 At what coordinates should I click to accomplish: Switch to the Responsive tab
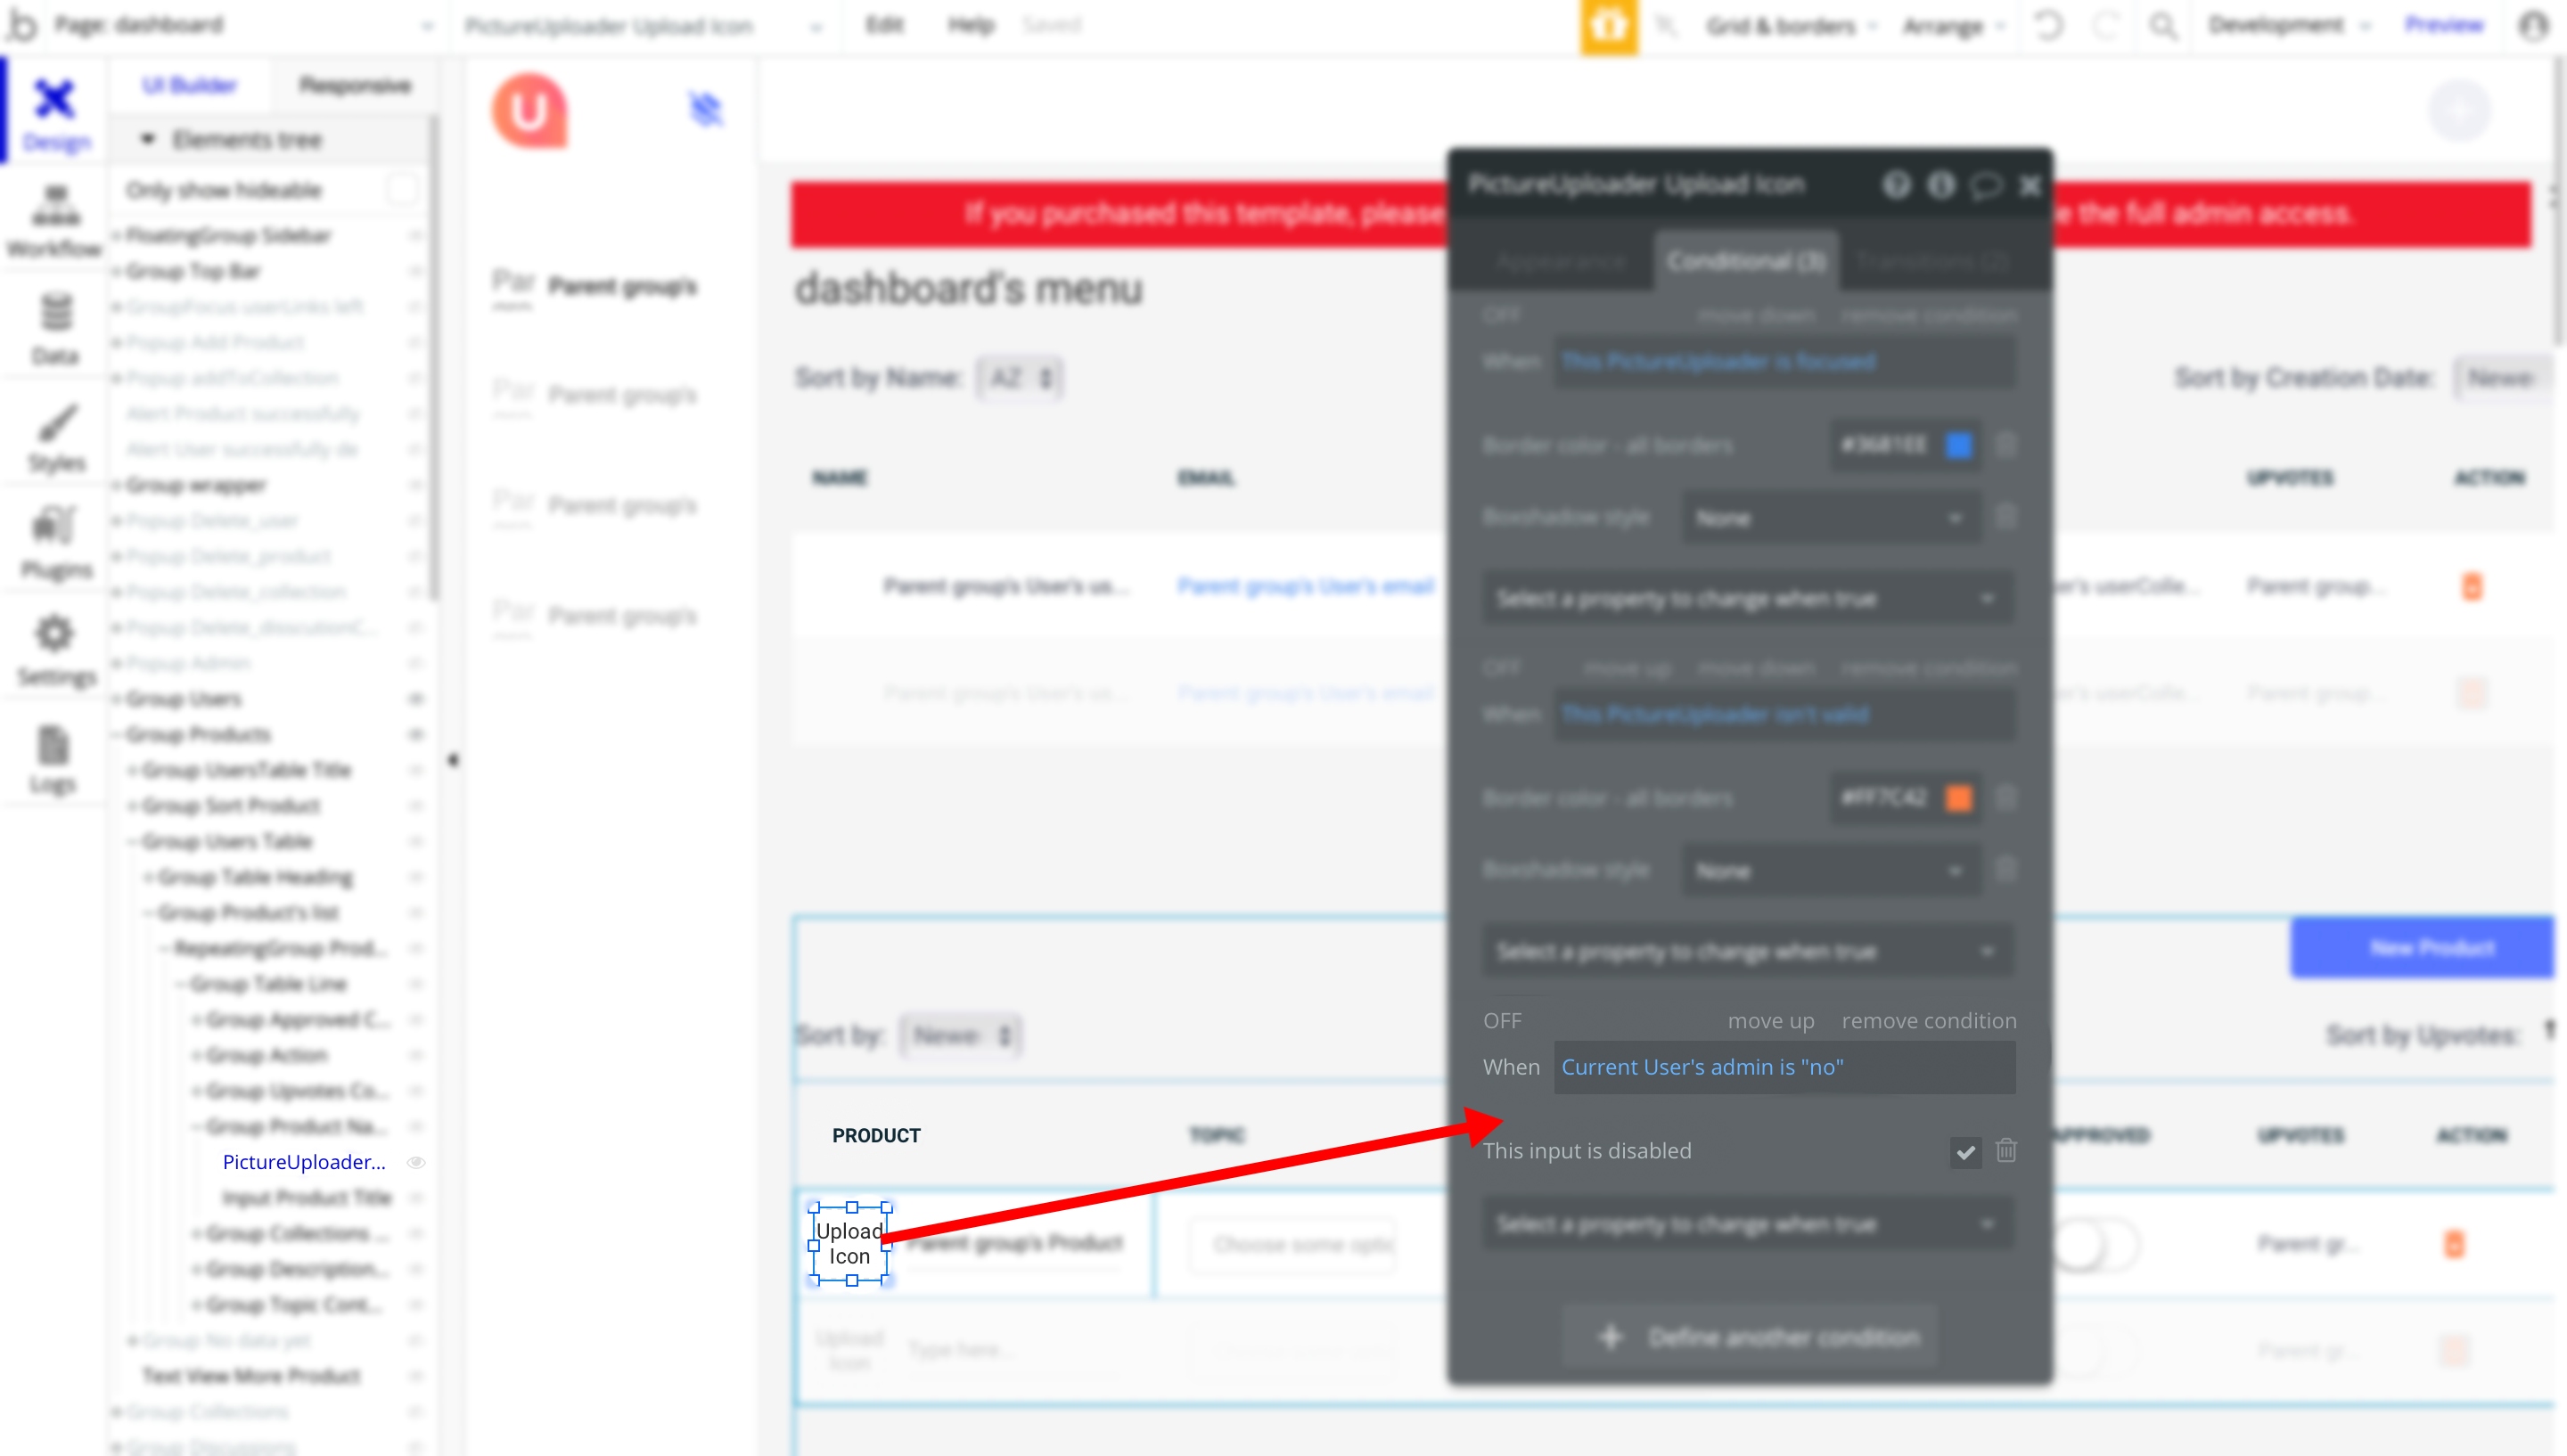tap(354, 85)
